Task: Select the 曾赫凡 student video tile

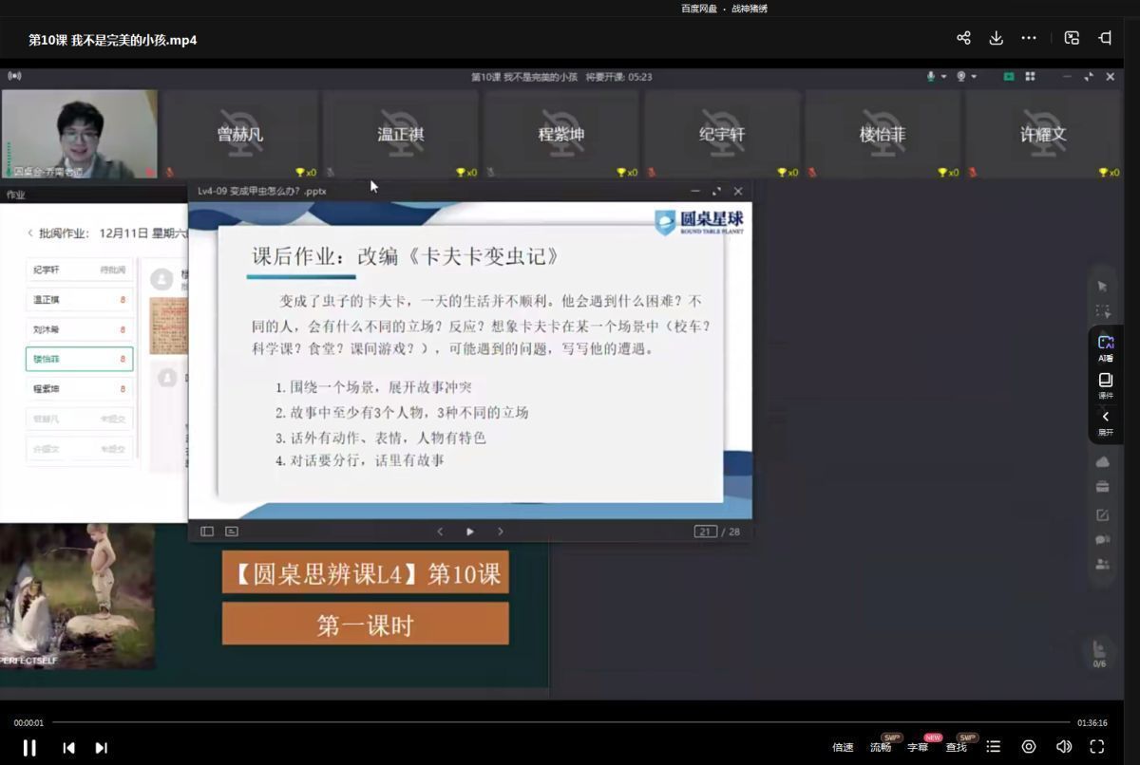Action: (x=240, y=134)
